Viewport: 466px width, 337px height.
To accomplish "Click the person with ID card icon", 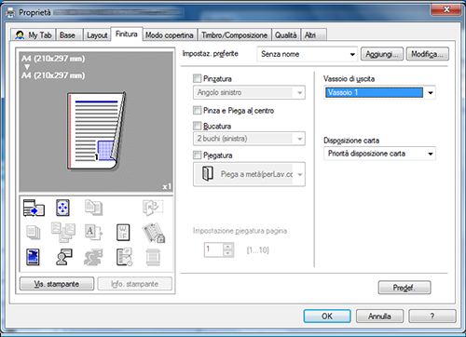I will click(x=64, y=257).
